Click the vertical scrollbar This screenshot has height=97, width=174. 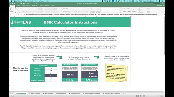click(164, 36)
